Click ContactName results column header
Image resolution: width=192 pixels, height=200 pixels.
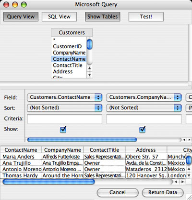click(x=21, y=150)
